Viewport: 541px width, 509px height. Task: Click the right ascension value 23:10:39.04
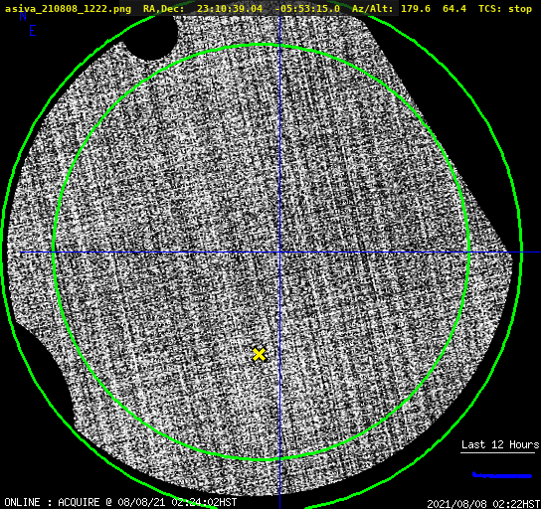(230, 8)
